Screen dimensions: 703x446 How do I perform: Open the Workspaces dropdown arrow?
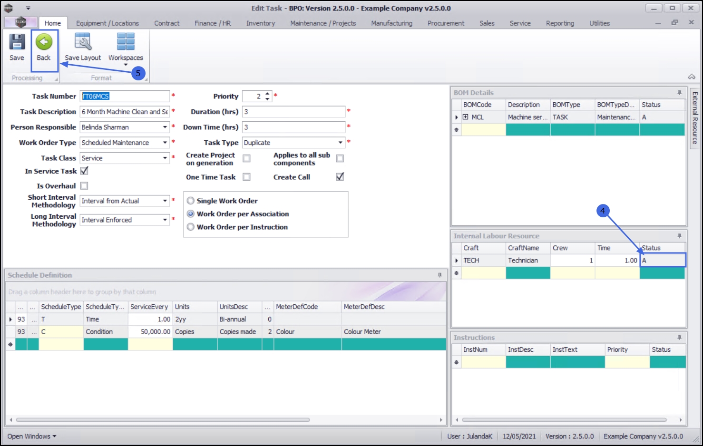point(126,65)
